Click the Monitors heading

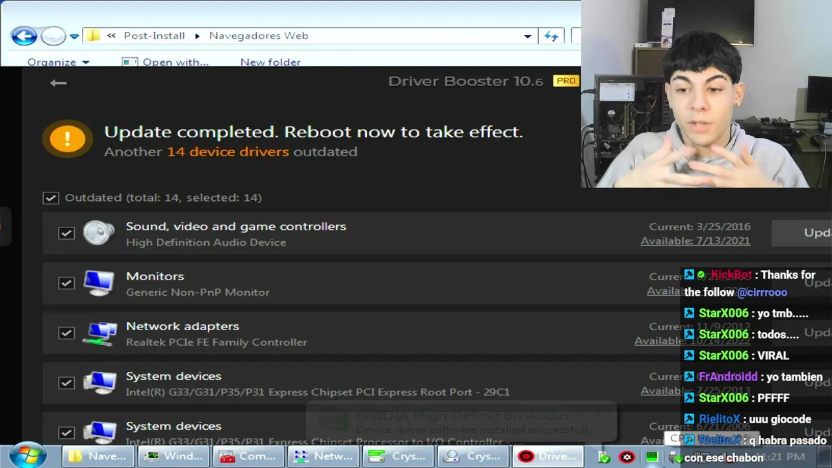click(155, 276)
